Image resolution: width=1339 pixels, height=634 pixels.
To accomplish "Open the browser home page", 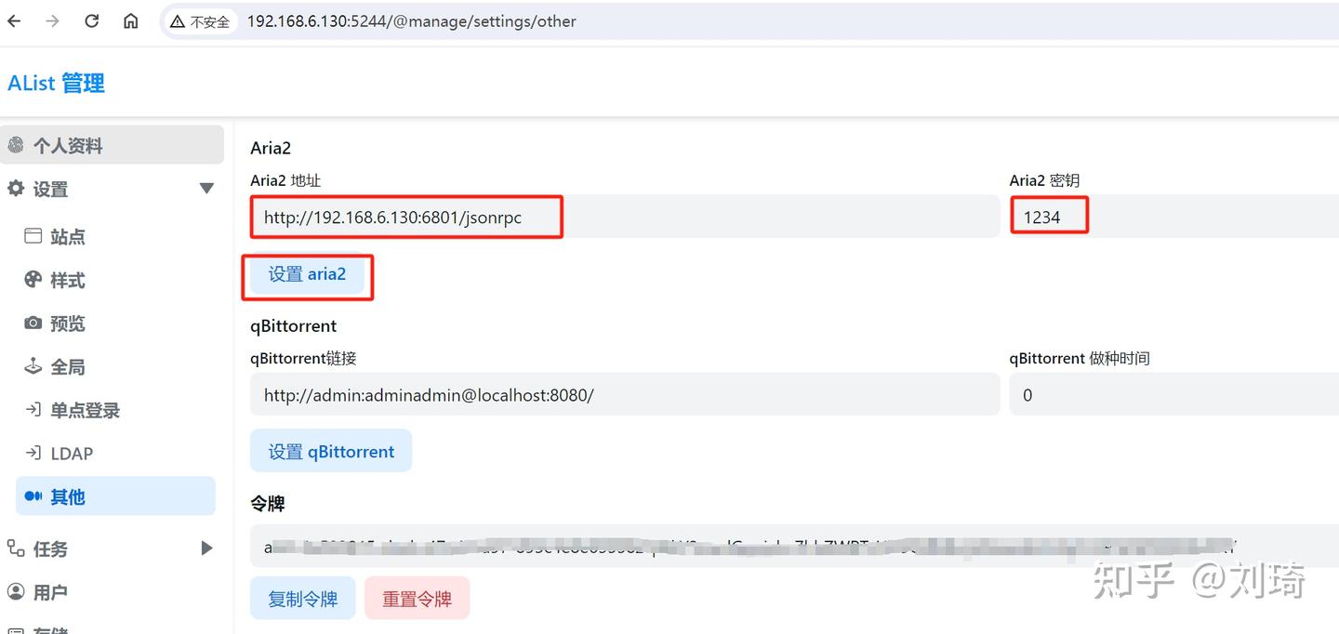I will (x=130, y=20).
